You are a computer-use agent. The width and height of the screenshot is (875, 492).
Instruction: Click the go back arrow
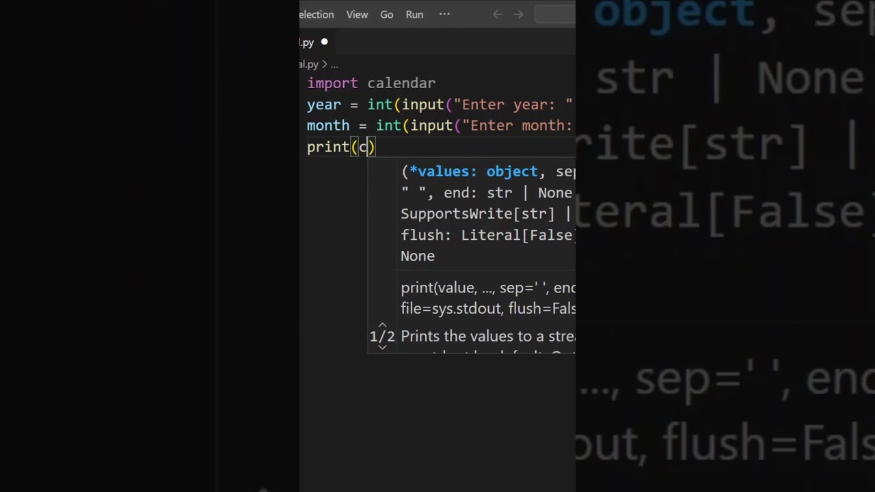pyautogui.click(x=498, y=14)
